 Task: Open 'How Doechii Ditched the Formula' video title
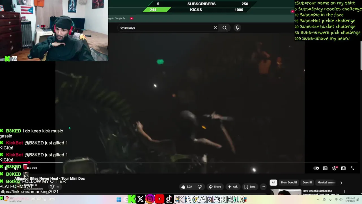321,193
